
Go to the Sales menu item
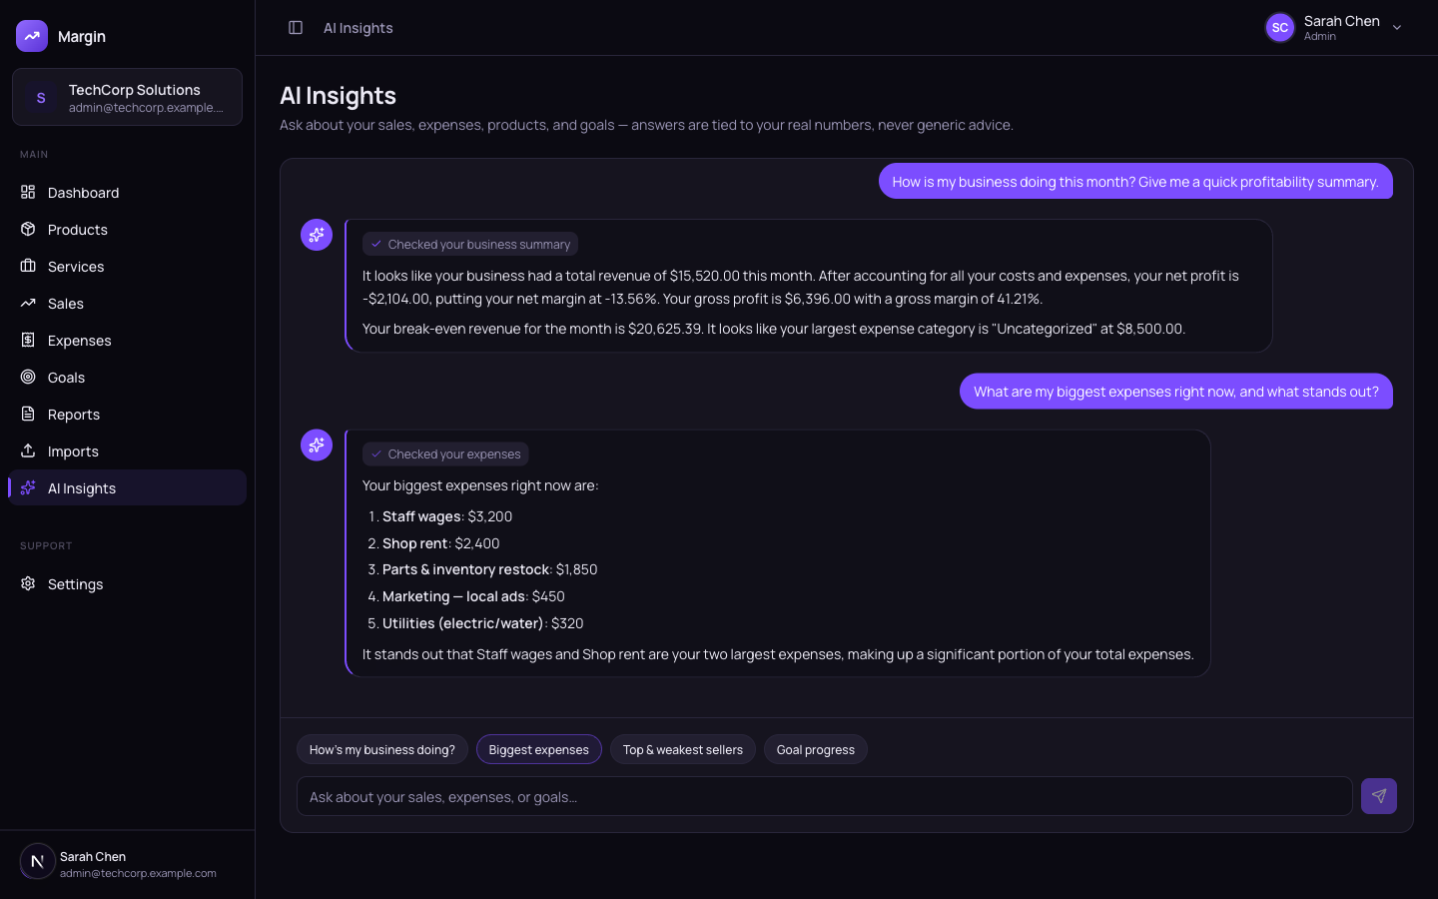pyautogui.click(x=127, y=303)
